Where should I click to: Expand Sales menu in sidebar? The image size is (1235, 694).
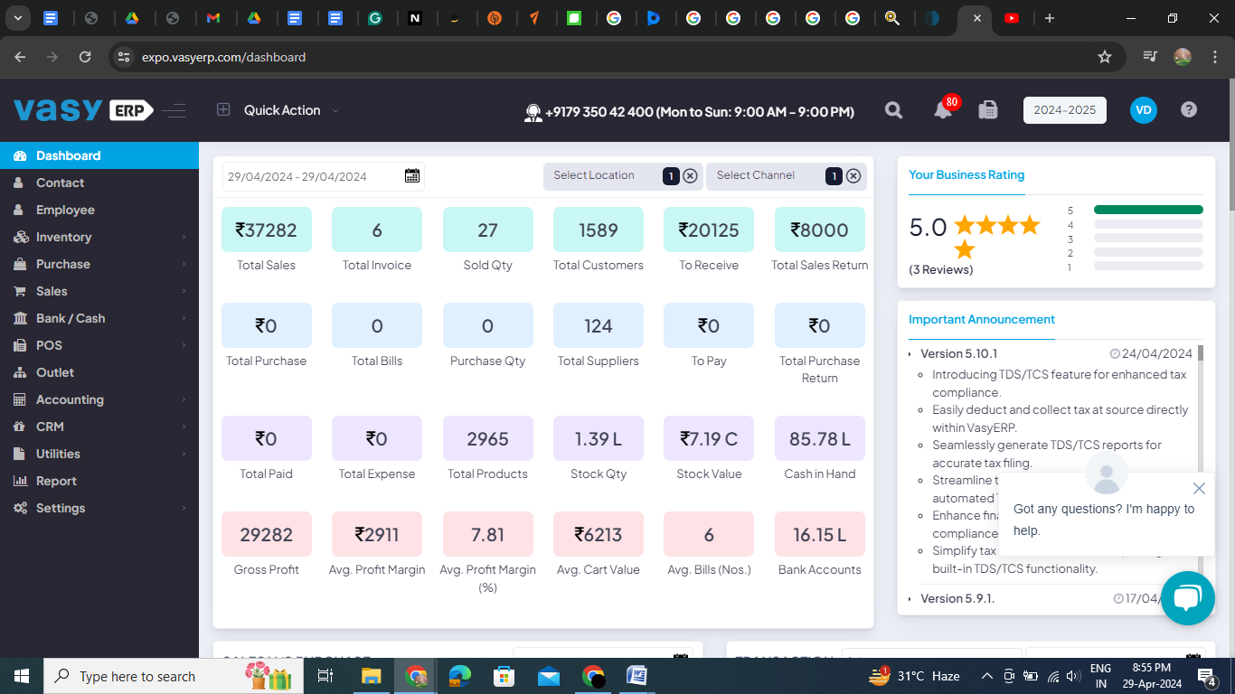(99, 291)
